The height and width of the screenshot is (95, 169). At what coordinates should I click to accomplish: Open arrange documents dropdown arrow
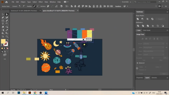[68, 2]
